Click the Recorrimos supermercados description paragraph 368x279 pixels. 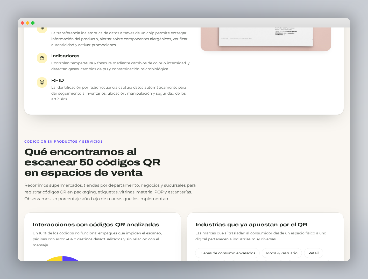[x=110, y=192]
